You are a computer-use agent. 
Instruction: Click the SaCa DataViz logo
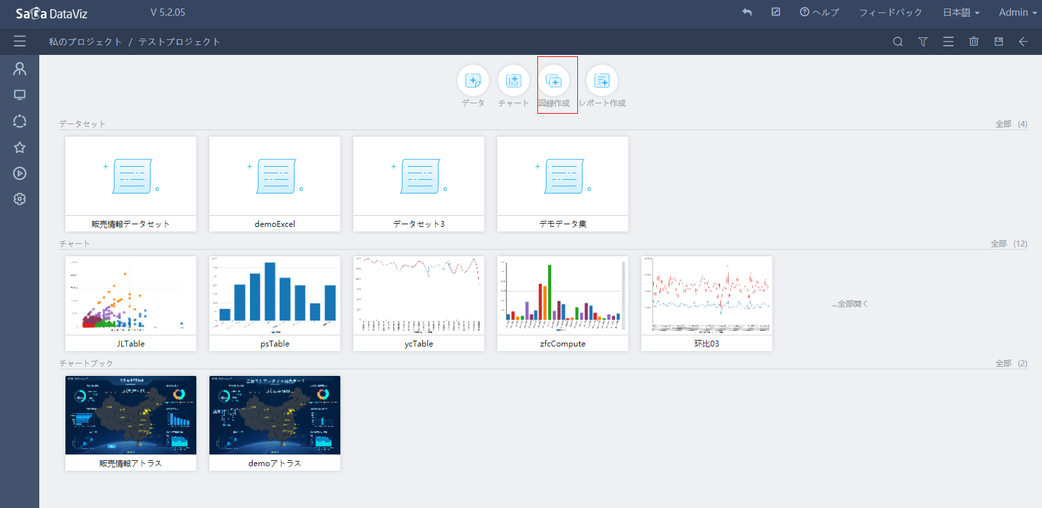(x=52, y=13)
